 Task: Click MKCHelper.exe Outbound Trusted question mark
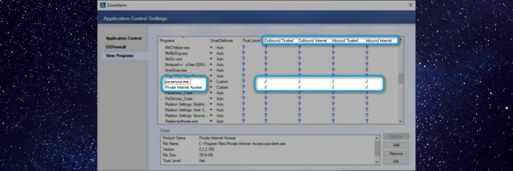tap(266, 48)
